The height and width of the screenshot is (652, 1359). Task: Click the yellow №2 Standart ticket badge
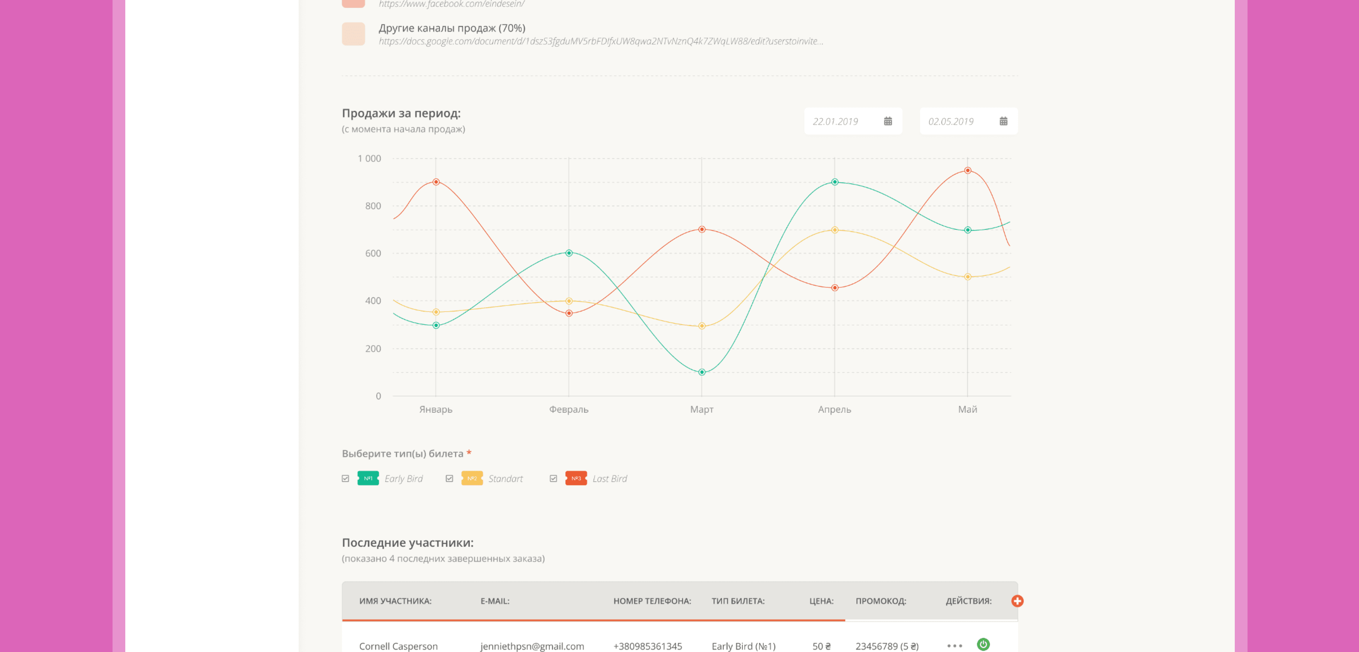click(472, 479)
